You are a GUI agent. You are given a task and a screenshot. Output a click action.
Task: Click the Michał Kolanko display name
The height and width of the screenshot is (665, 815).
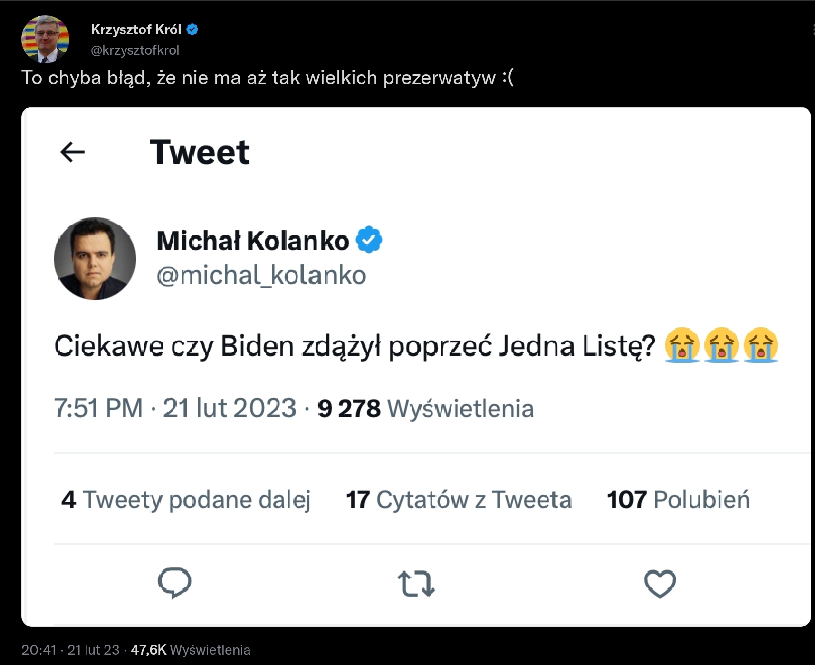pos(253,240)
